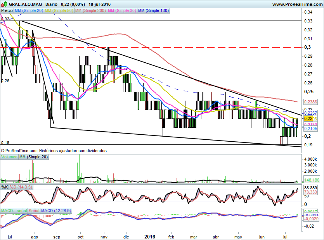Click the MM (Simple 200) legend label
The image size is (324, 240).
90,11
